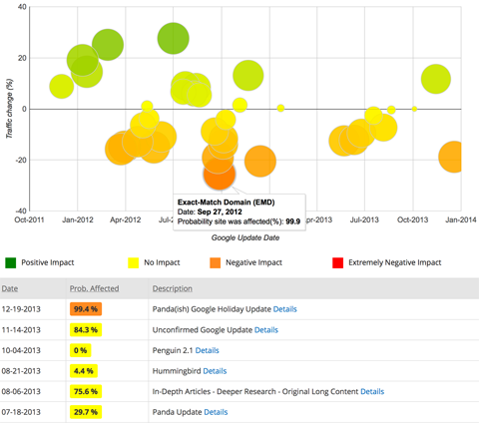Screen dimensions: 479x423
Task: Sort table by Description column header
Action: click(173, 288)
